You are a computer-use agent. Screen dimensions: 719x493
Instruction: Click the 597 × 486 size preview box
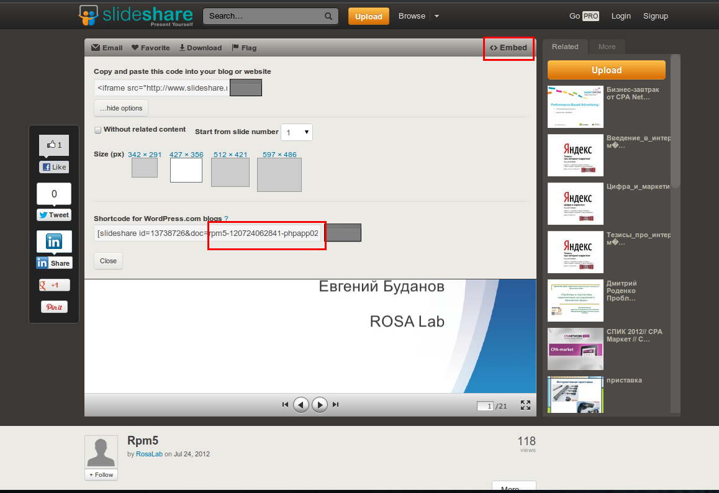(279, 174)
